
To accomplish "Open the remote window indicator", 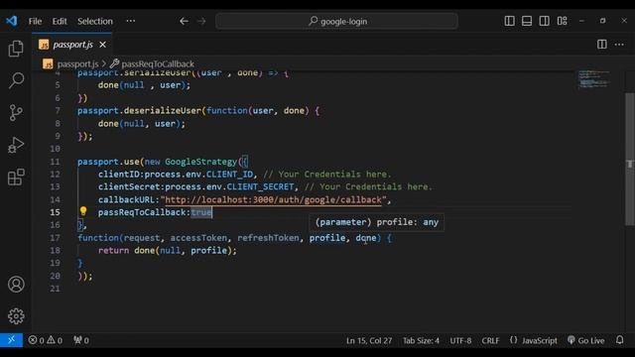I will pyautogui.click(x=11, y=340).
